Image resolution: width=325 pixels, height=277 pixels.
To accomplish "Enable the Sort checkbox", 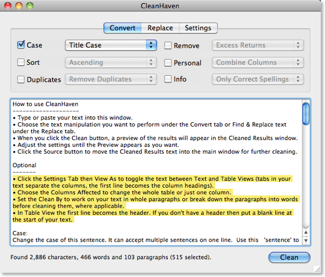I will click(x=21, y=62).
